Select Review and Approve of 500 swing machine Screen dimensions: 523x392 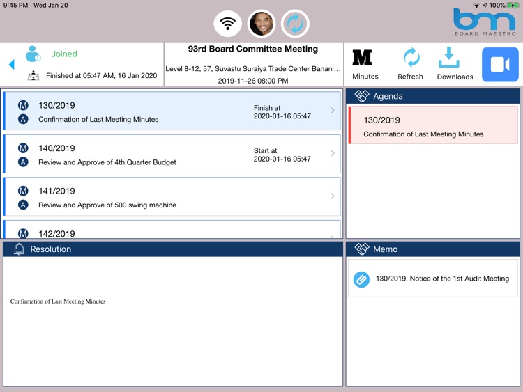click(x=172, y=196)
